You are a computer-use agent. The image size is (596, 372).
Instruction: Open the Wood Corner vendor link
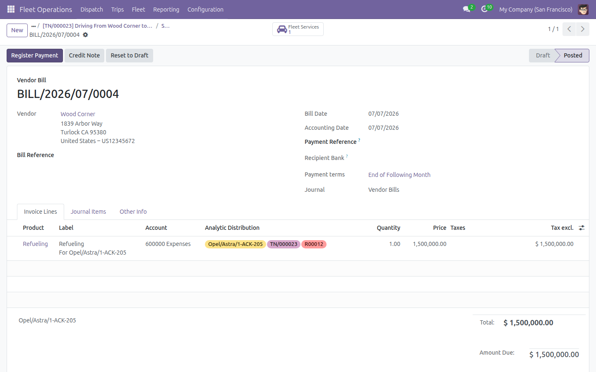(78, 114)
